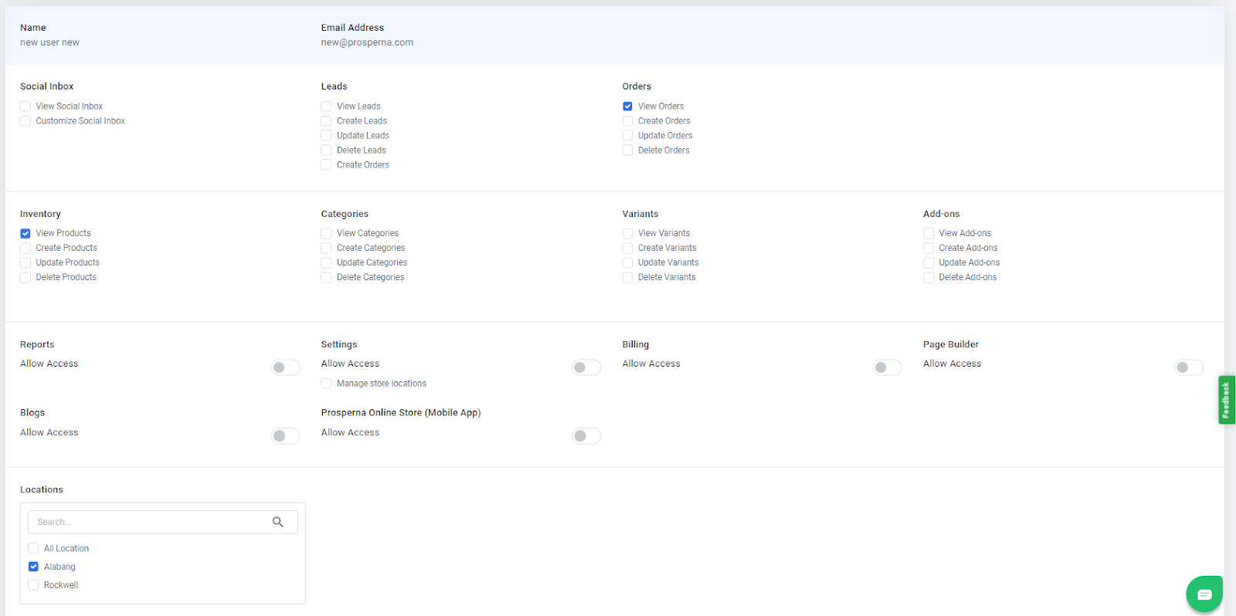1236x616 pixels.
Task: Select the View Variants checkbox
Action: tap(627, 233)
